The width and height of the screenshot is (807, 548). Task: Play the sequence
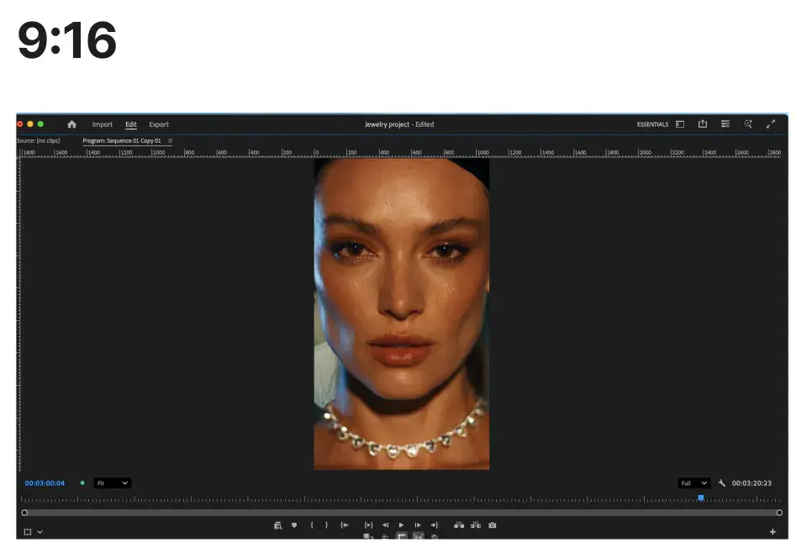402,525
